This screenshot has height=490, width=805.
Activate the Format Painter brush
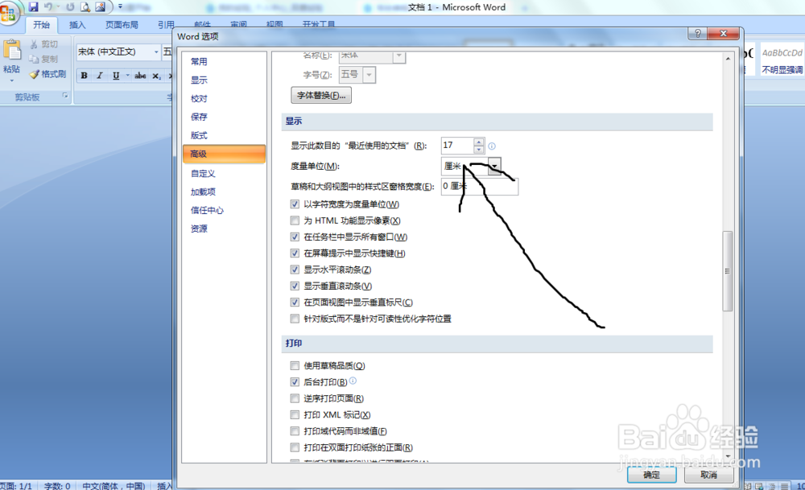34,74
